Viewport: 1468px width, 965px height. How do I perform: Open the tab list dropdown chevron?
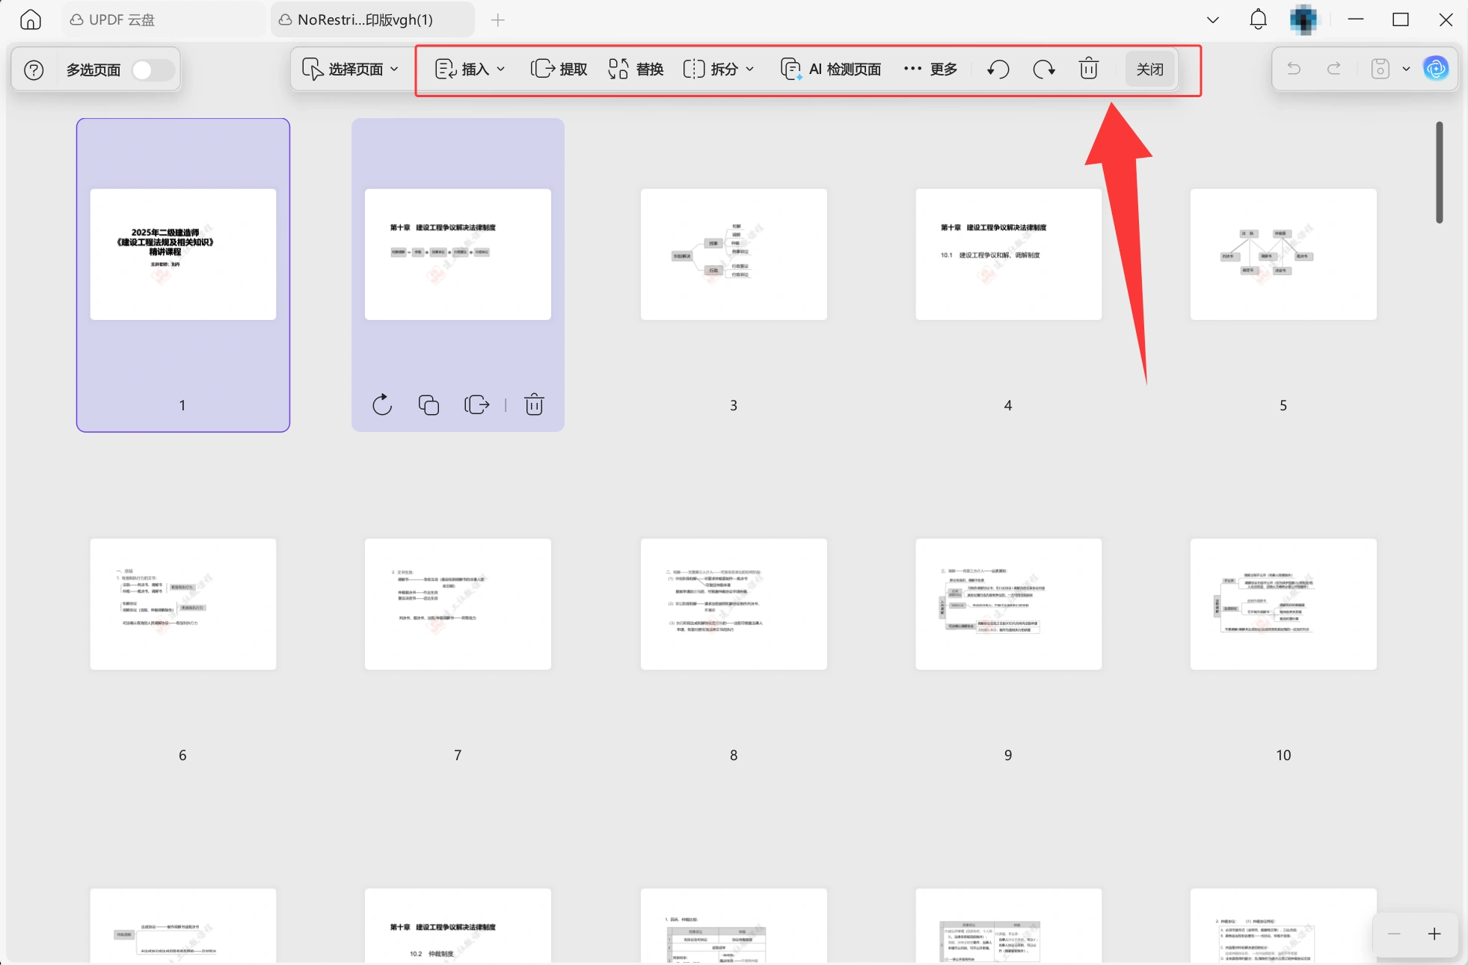click(1213, 20)
